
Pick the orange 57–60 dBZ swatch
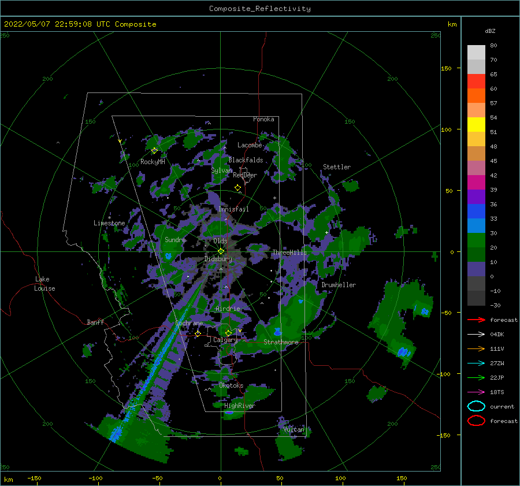click(x=476, y=96)
